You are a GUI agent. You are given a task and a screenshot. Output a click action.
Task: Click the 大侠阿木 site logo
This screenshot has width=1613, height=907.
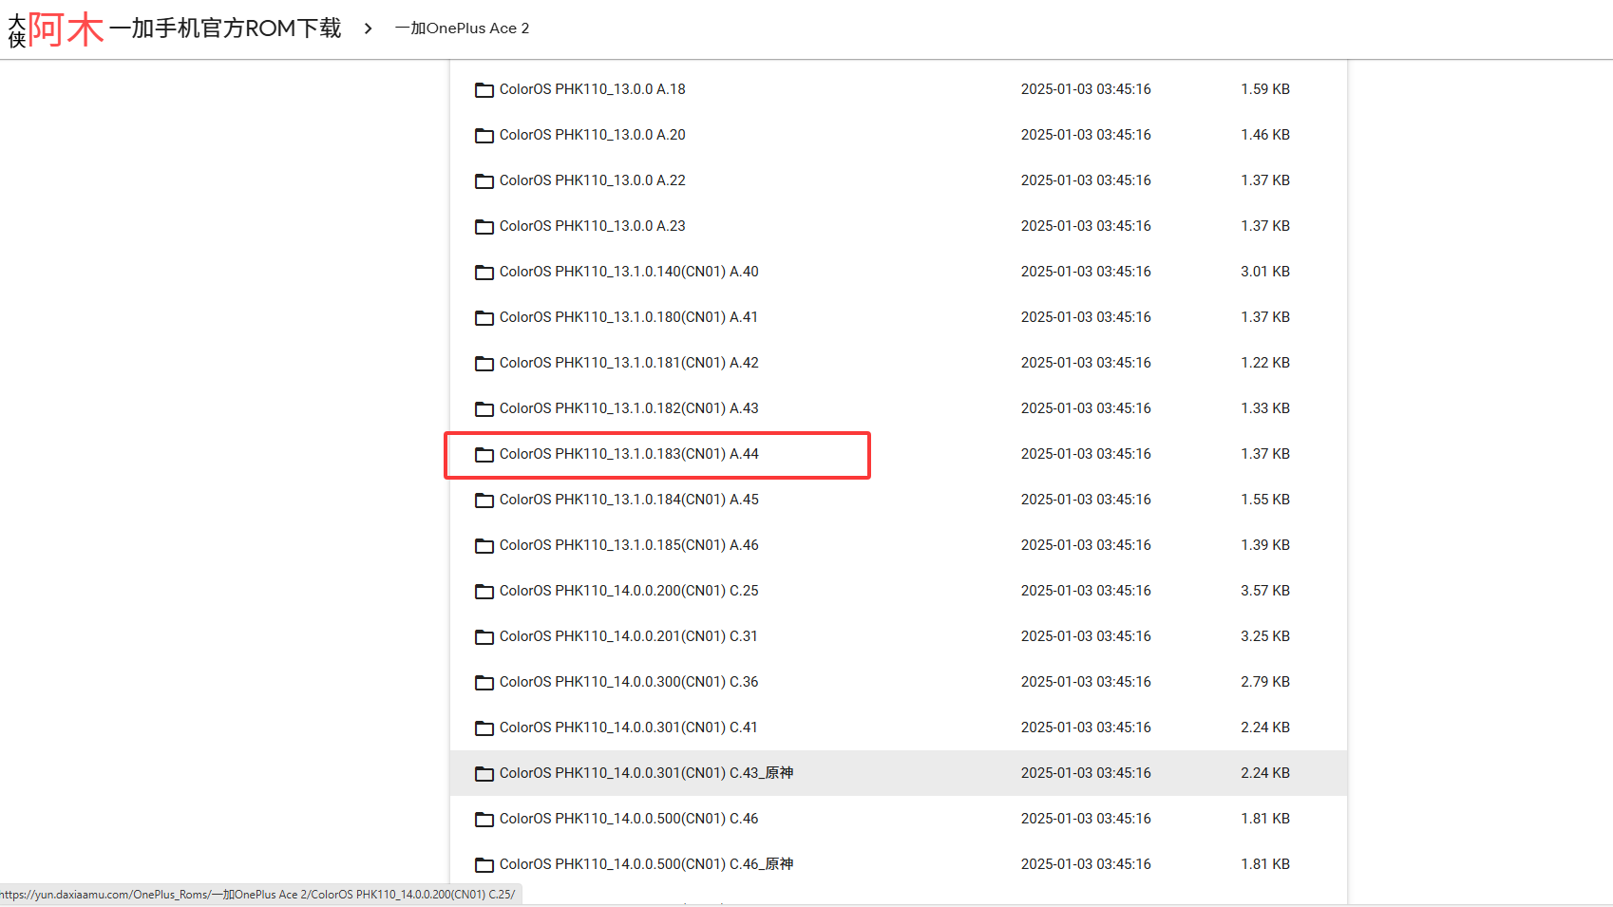coord(55,28)
